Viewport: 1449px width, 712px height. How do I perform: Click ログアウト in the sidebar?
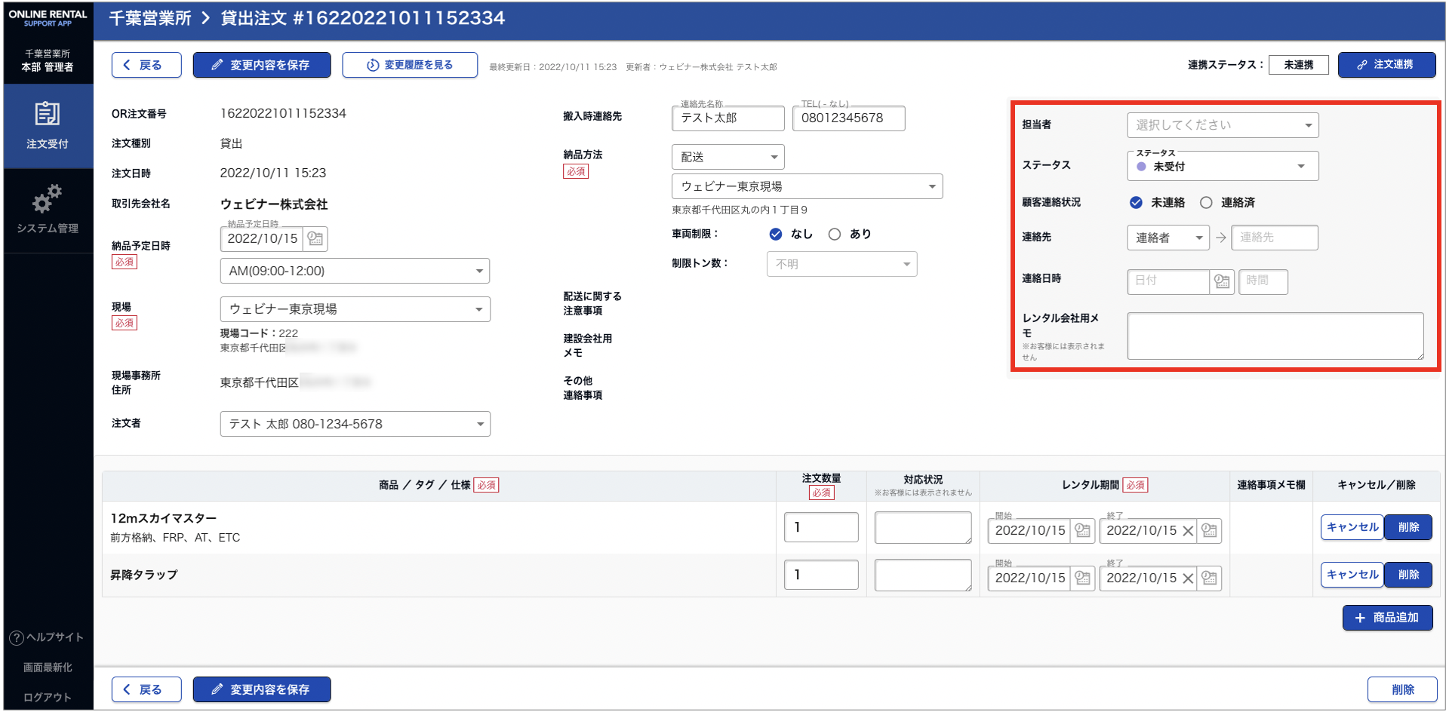click(47, 698)
